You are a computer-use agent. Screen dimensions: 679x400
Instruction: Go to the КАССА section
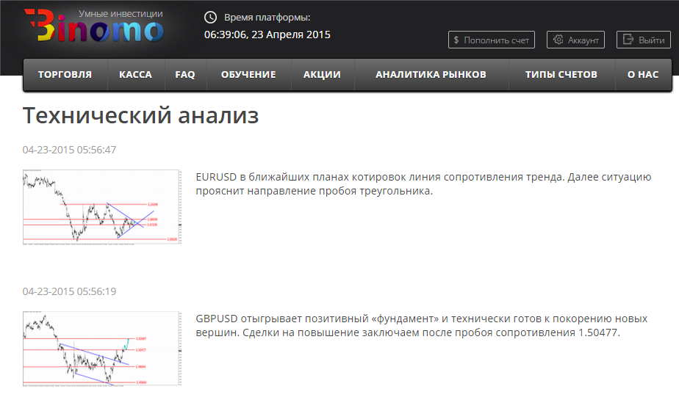[x=135, y=75]
